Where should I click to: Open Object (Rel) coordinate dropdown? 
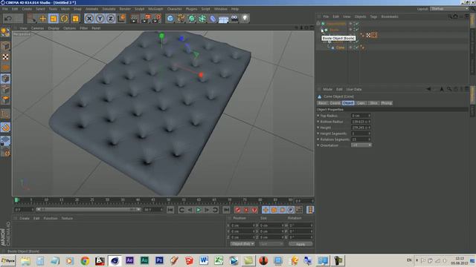click(x=242, y=244)
